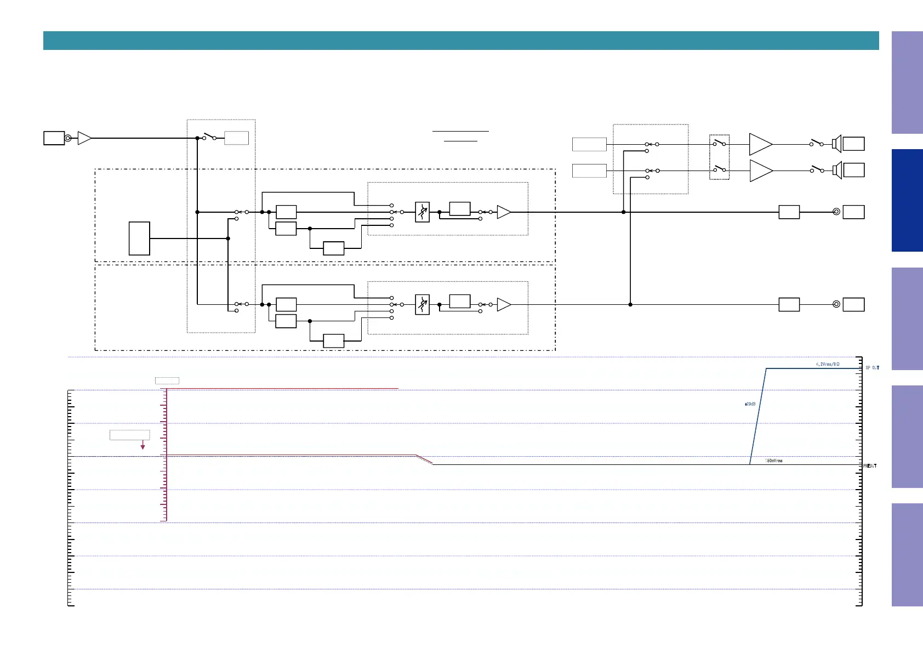
Task: Click the upper channel volume control block
Action: [422, 212]
